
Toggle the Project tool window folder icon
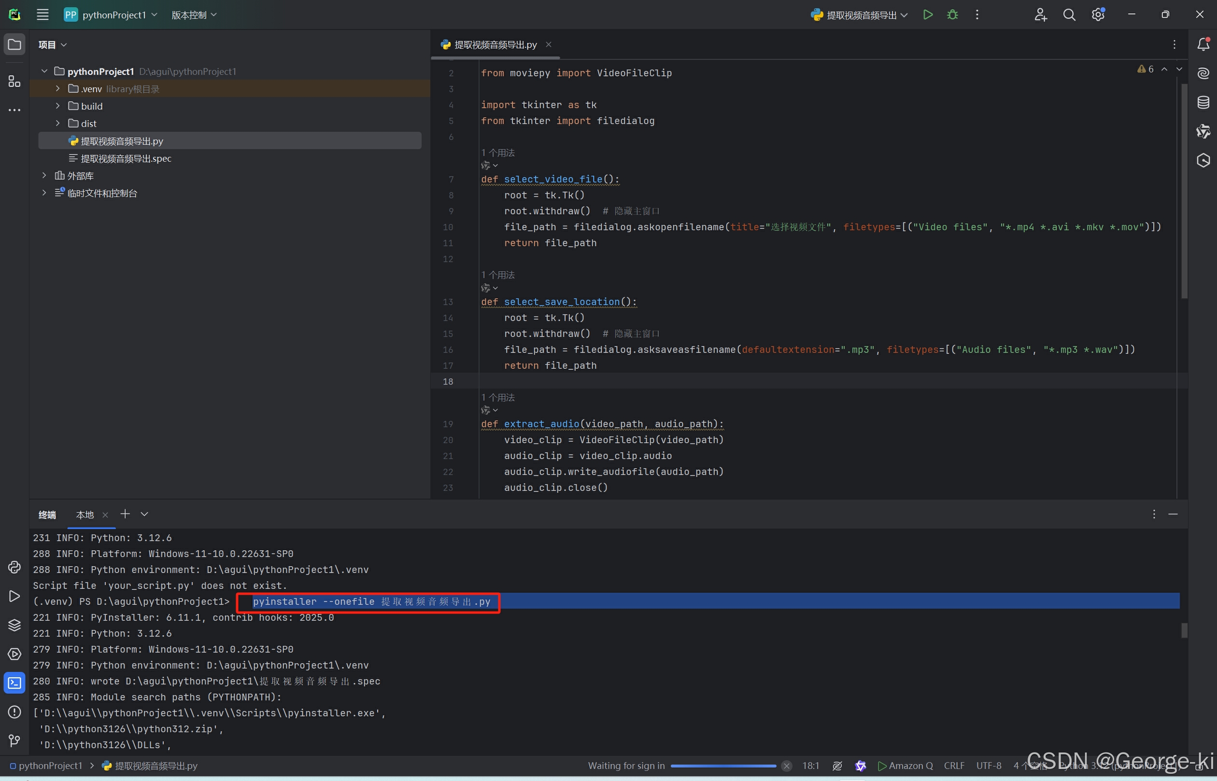[x=14, y=44]
